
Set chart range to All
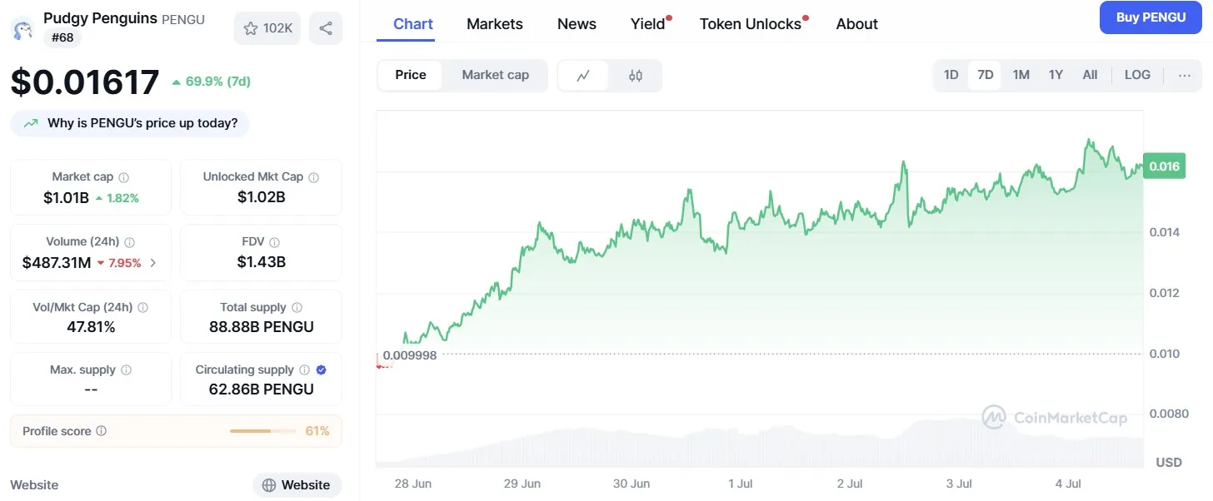1090,75
